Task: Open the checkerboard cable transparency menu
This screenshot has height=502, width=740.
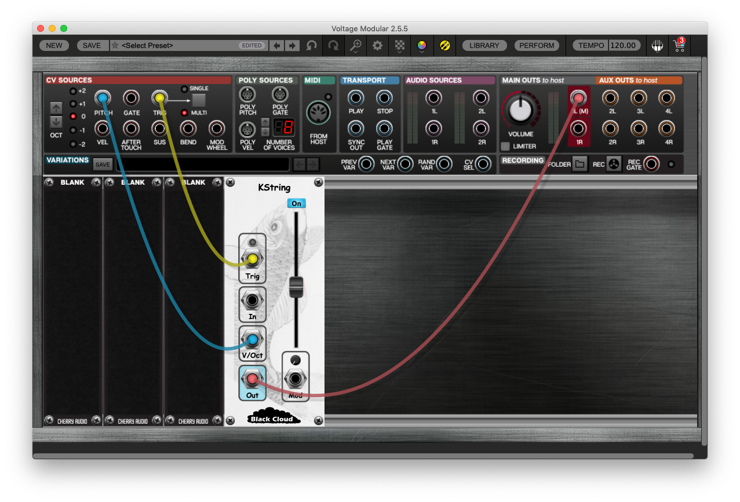Action: pyautogui.click(x=400, y=46)
